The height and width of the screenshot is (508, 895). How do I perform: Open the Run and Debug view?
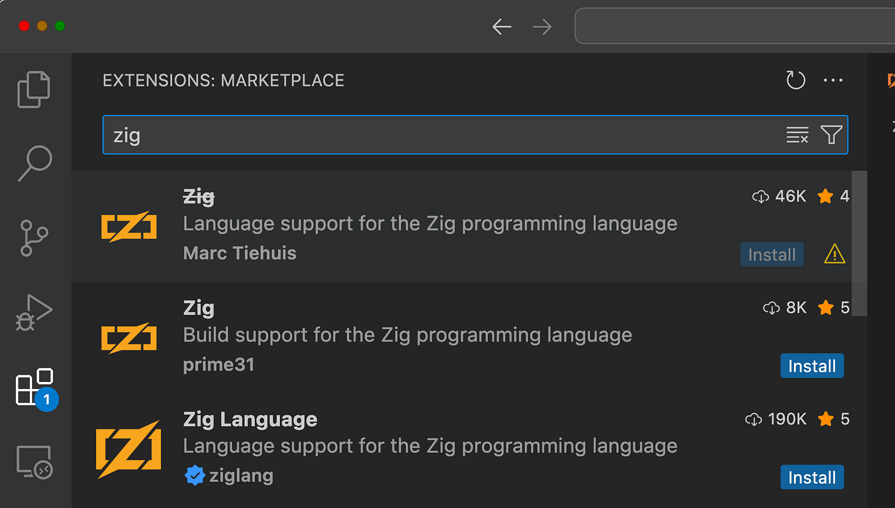(x=34, y=312)
